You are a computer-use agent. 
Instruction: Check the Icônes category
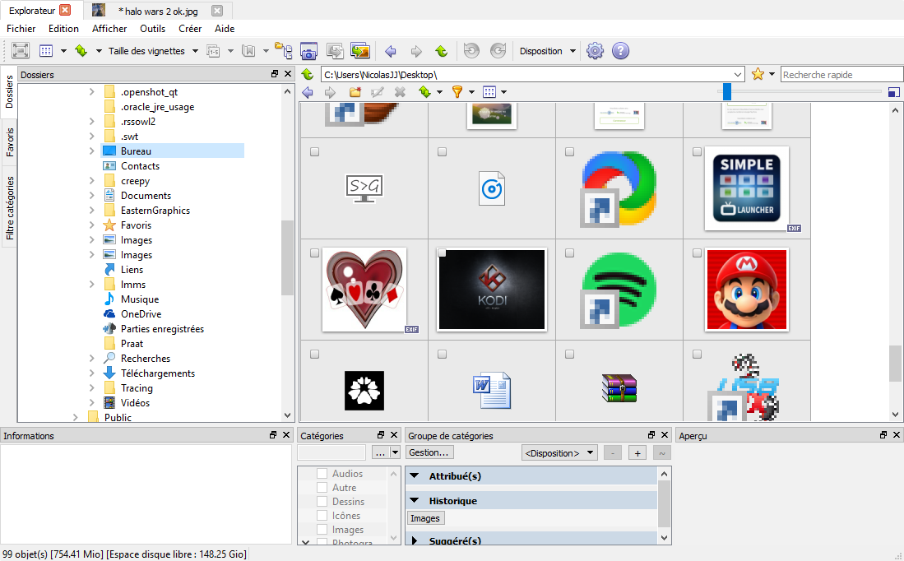click(322, 516)
